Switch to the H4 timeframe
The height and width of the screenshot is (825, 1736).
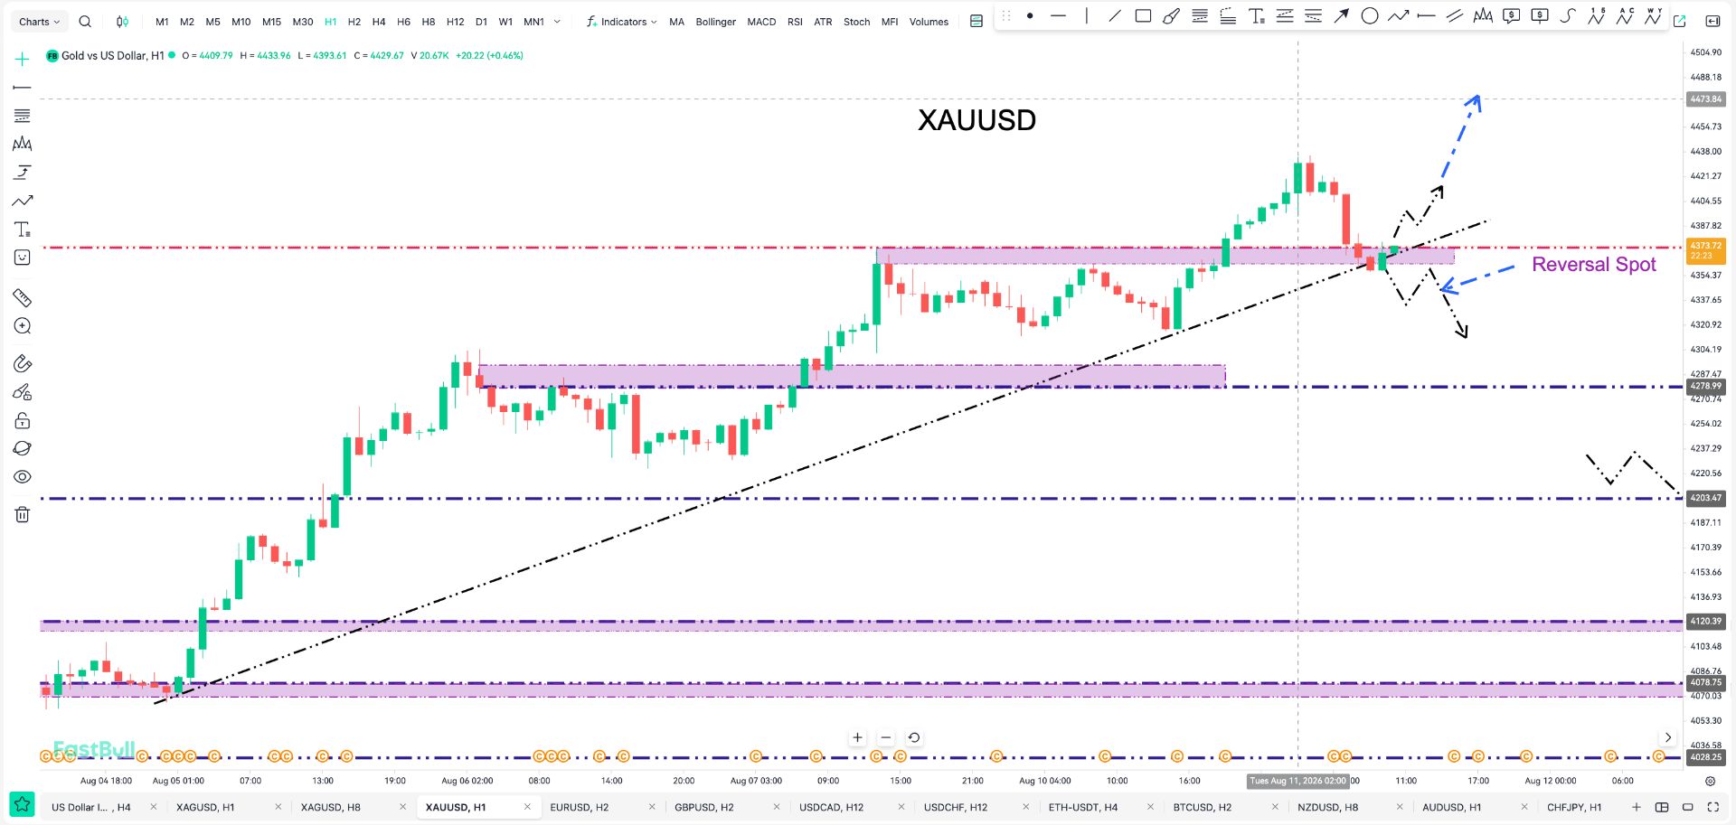379,22
